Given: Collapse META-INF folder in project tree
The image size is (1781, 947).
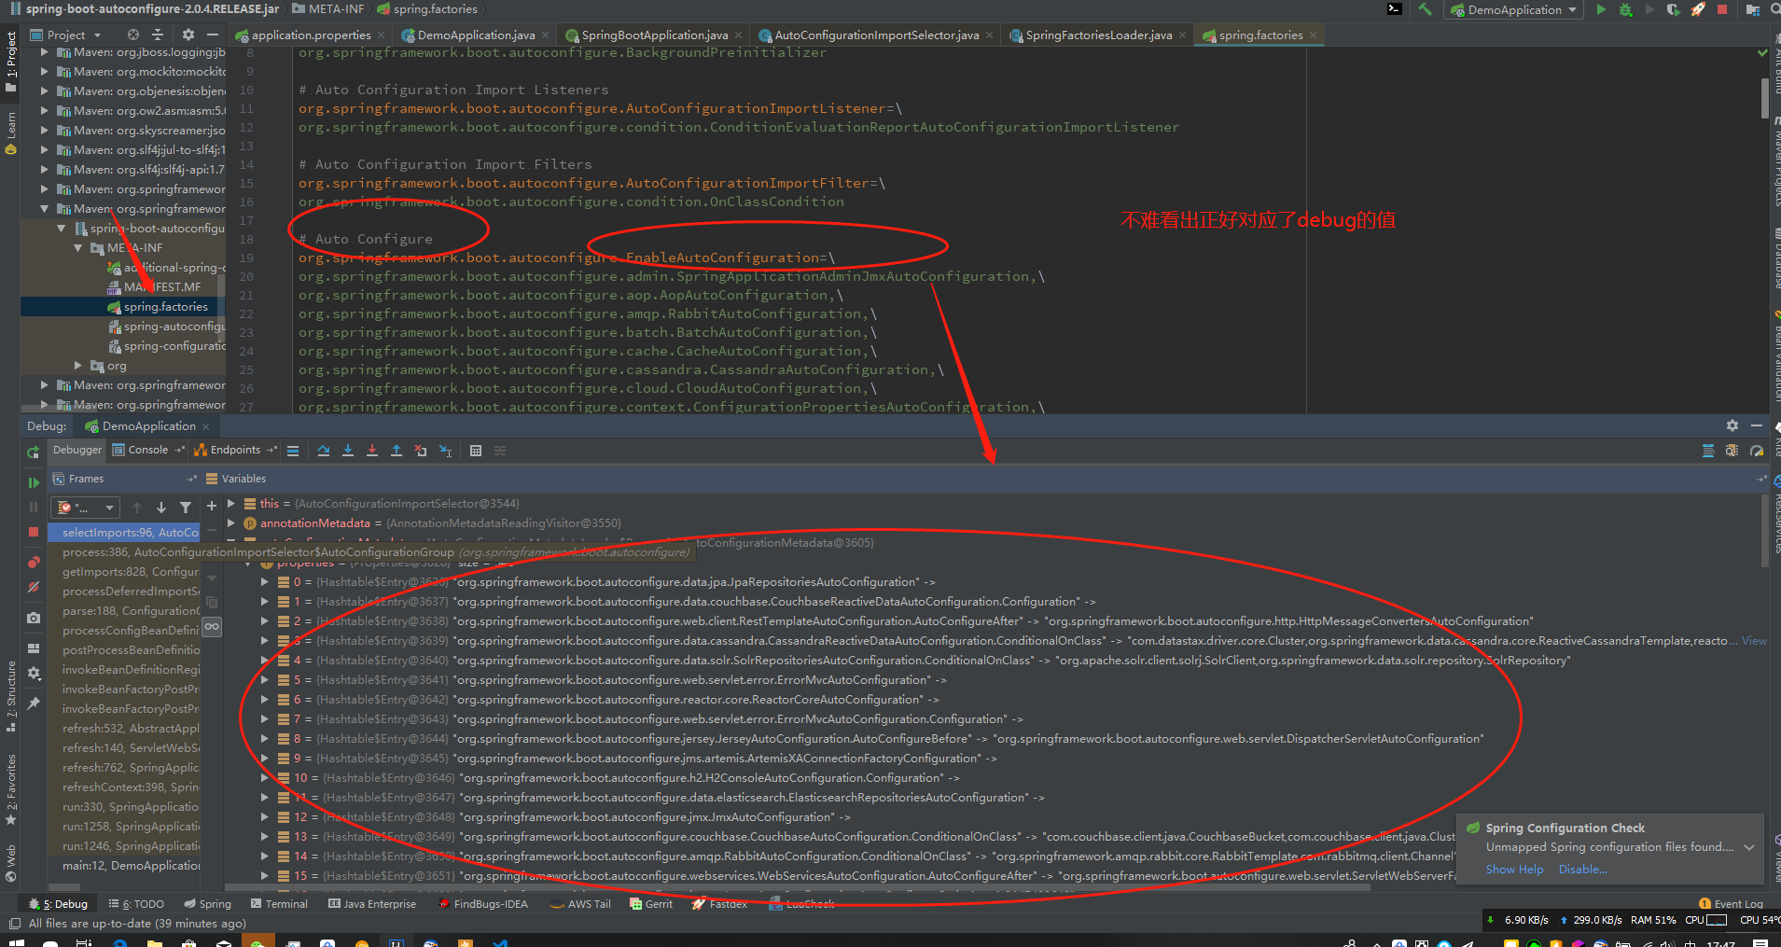Looking at the screenshot, I should click(x=79, y=248).
